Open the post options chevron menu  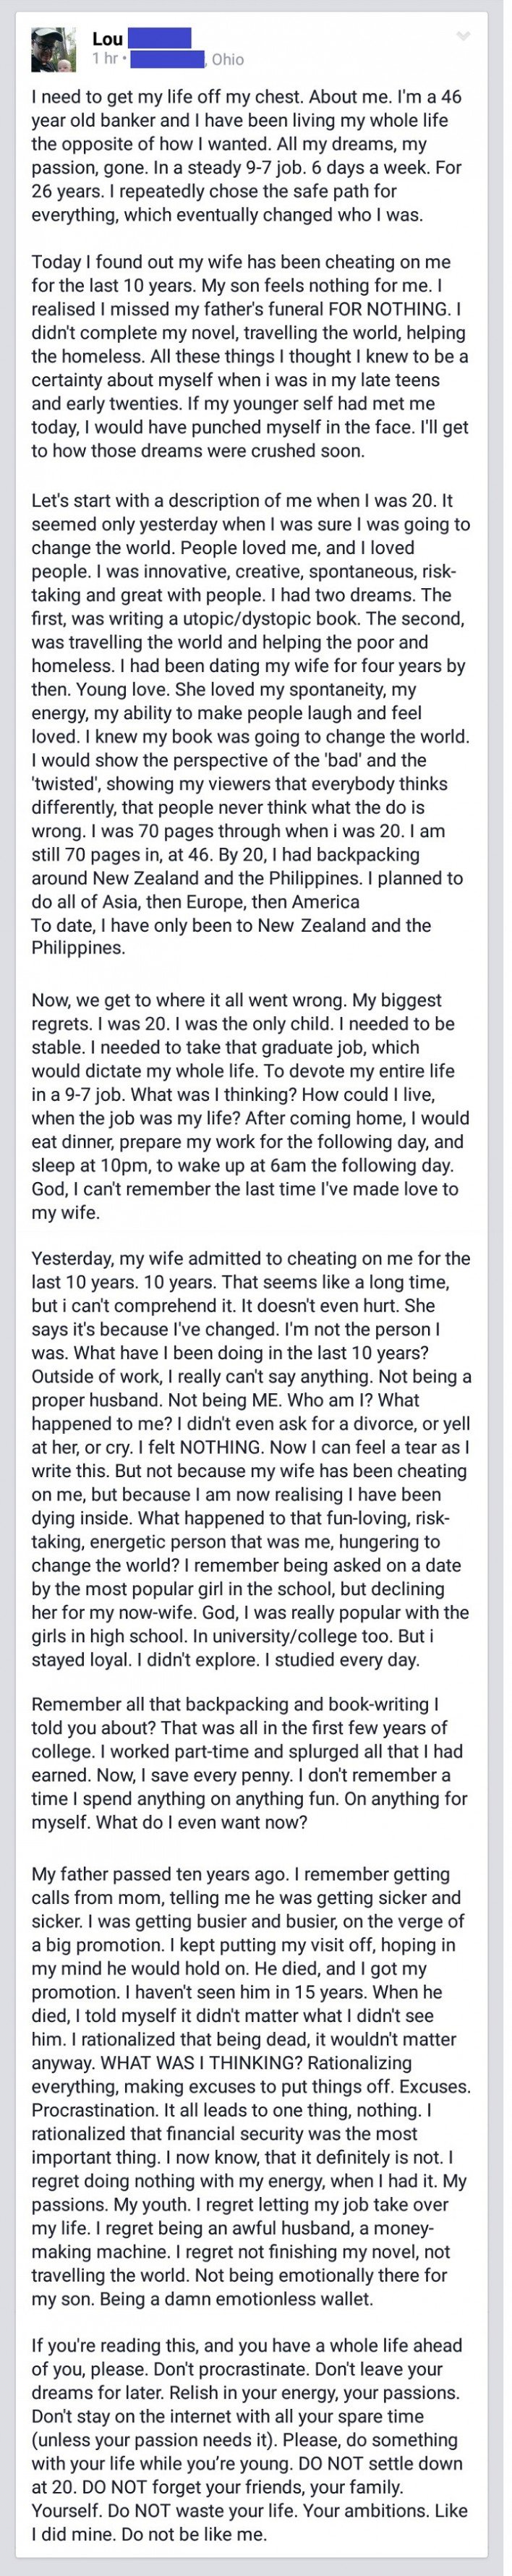[462, 36]
